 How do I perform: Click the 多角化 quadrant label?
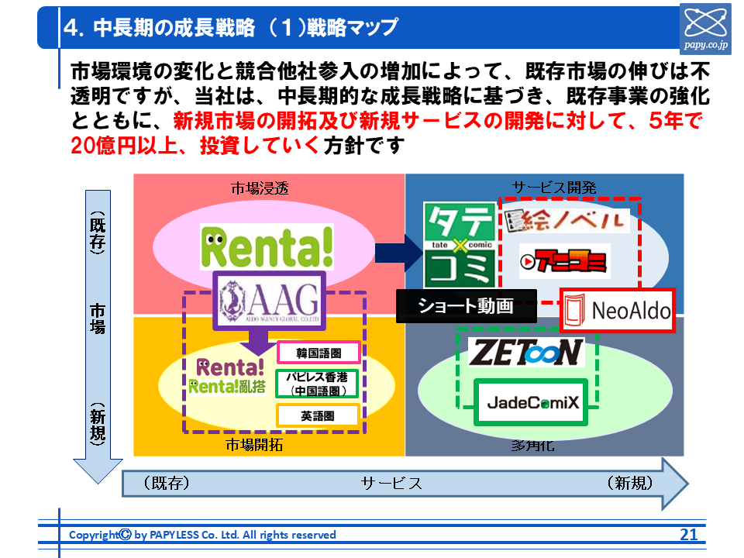coord(533,445)
